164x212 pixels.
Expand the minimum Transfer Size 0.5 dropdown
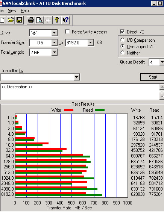[54, 43]
